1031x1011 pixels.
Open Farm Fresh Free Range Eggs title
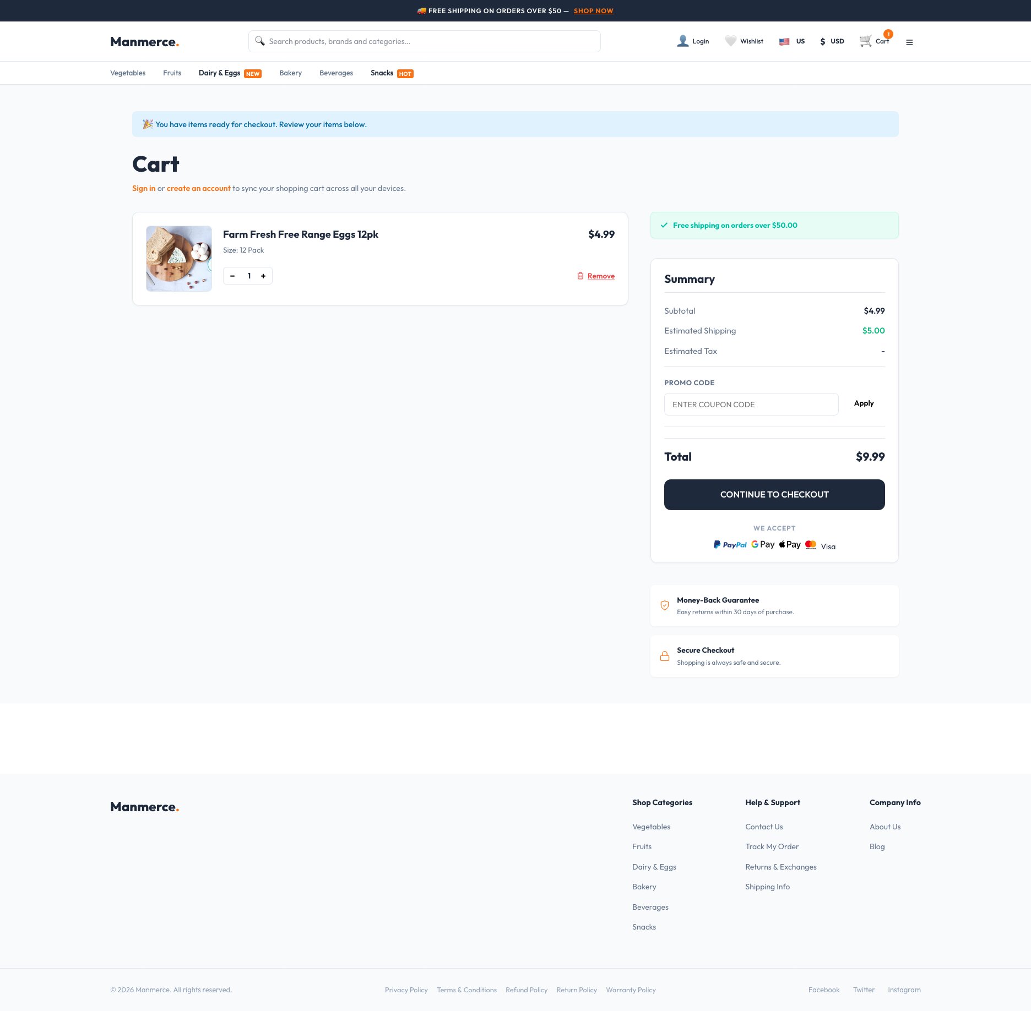point(301,234)
